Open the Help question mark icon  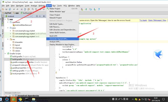click(x=99, y=9)
